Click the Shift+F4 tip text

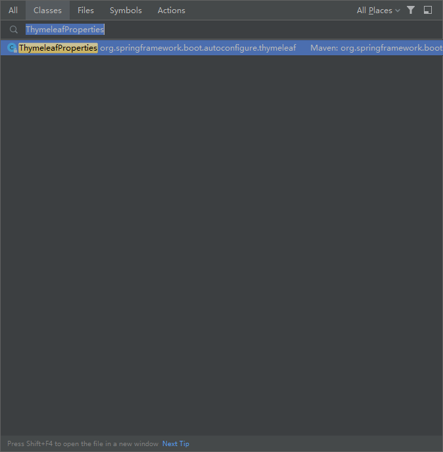coord(83,443)
